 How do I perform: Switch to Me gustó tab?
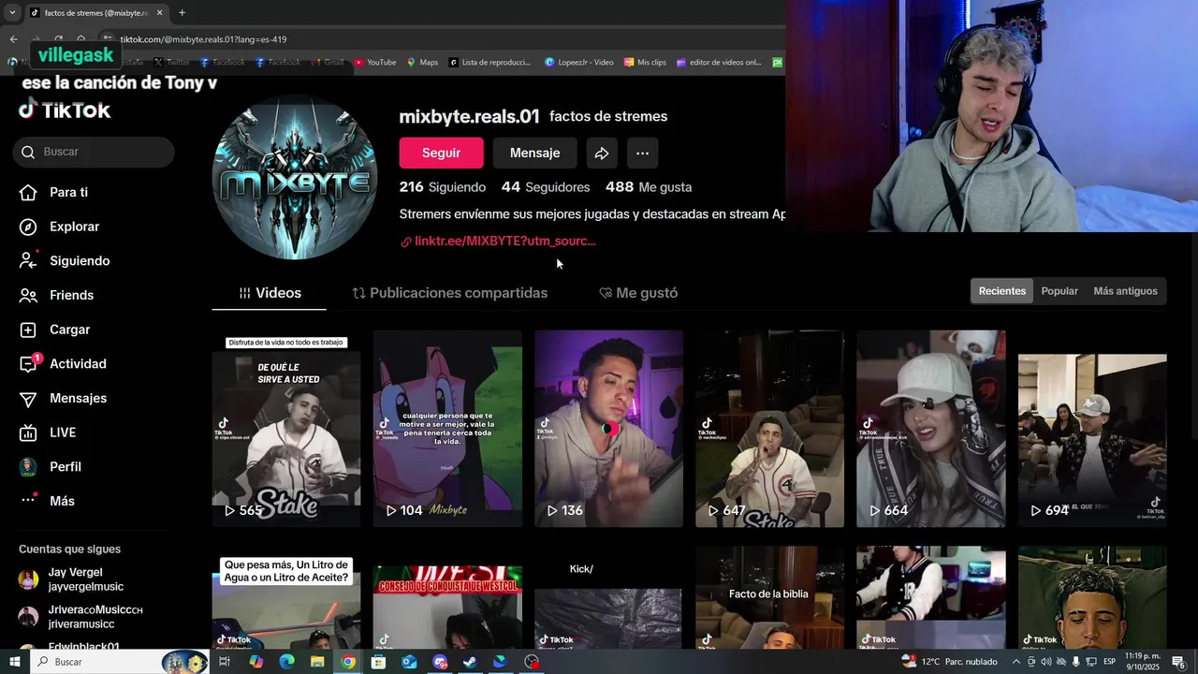[638, 293]
